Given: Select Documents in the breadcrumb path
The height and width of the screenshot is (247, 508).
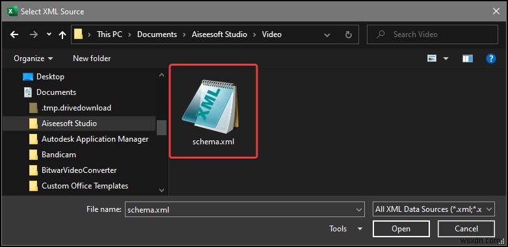Looking at the screenshot, I should (x=157, y=34).
